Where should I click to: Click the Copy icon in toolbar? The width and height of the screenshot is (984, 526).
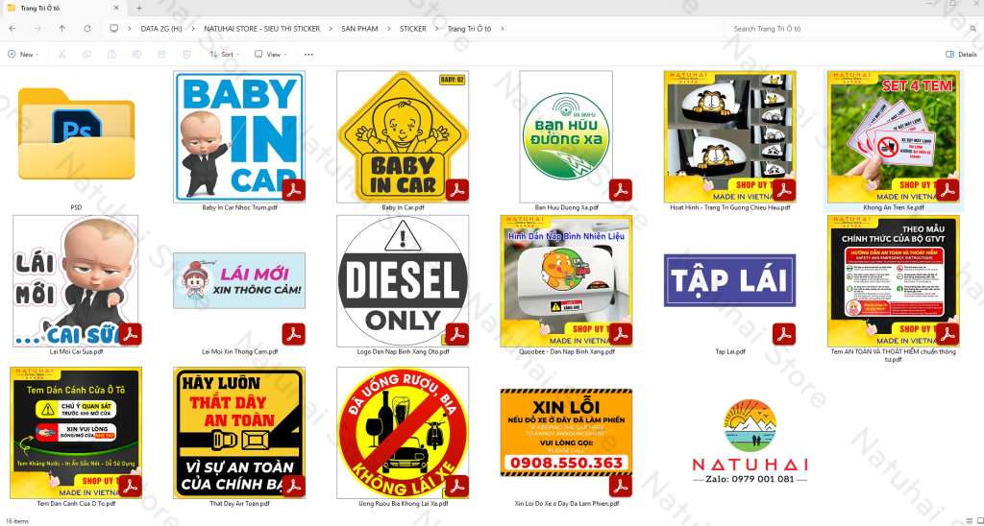(x=86, y=55)
